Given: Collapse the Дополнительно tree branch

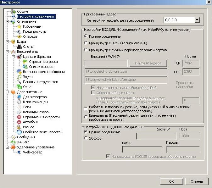Looking at the screenshot, I should point(8,92).
